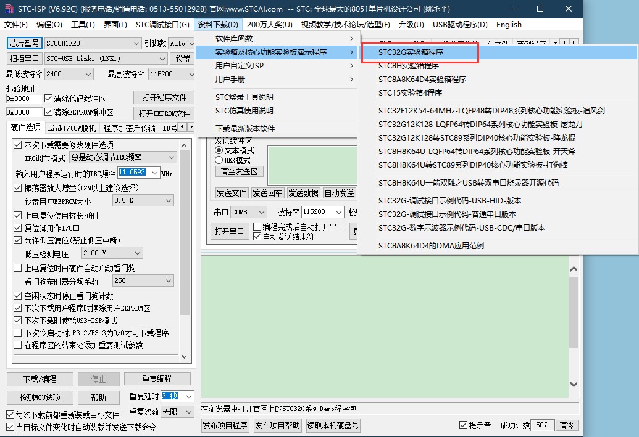Screen dimensions: 639x437
Task: Click 重复编程 button
Action: point(157,379)
